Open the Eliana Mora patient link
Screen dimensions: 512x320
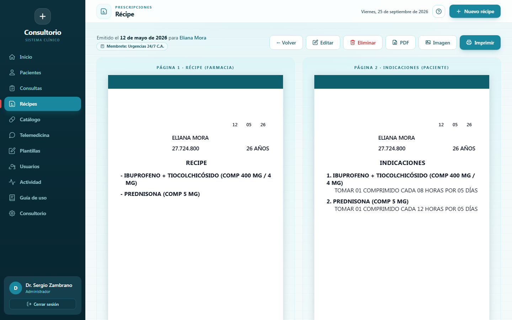(193, 38)
